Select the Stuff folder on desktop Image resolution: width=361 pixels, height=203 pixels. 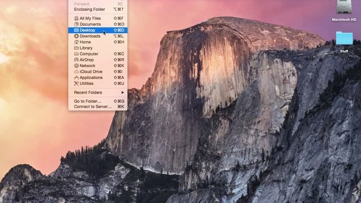(x=344, y=38)
